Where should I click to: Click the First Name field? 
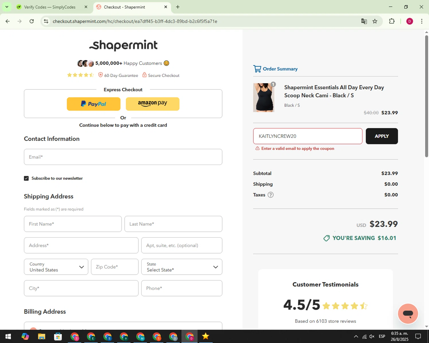point(73,224)
